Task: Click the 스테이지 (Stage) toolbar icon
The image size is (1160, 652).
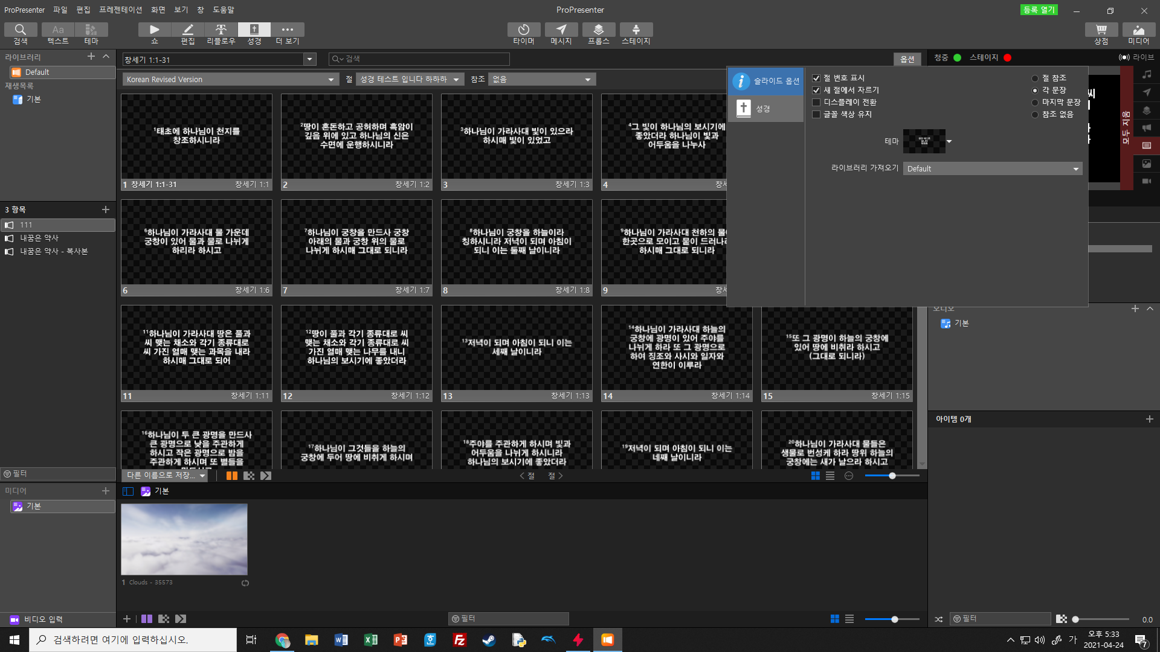Action: click(636, 30)
